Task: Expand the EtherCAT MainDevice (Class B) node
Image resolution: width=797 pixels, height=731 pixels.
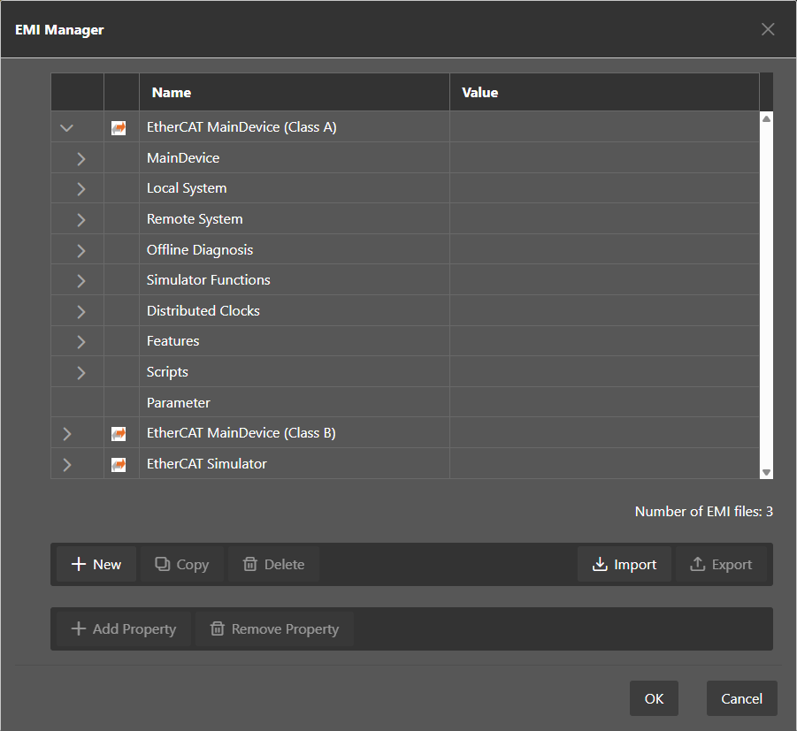Action: pos(66,434)
